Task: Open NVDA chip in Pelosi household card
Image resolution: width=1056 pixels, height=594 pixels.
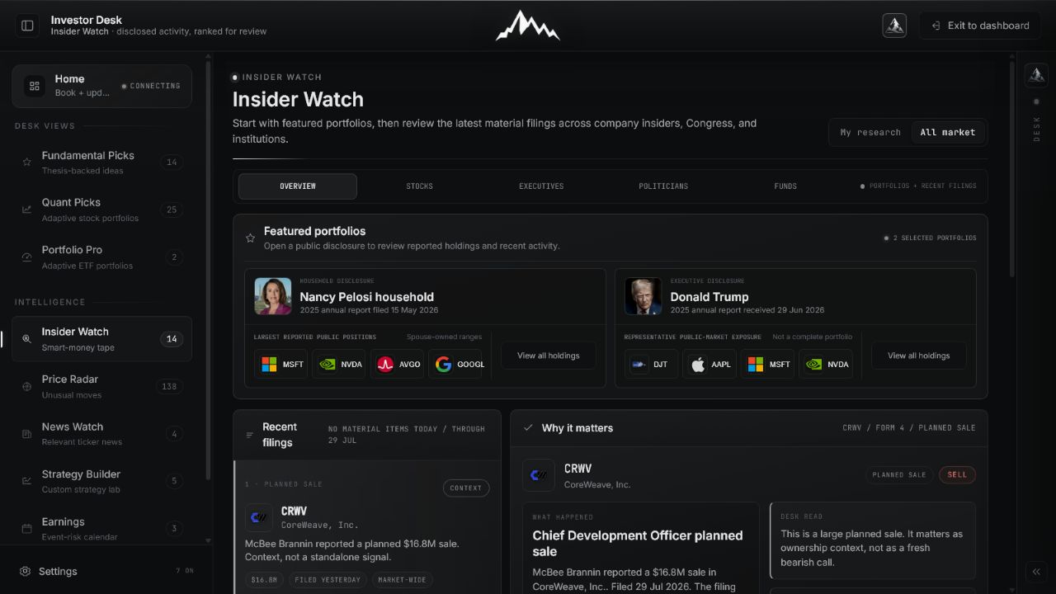Action: pos(339,364)
